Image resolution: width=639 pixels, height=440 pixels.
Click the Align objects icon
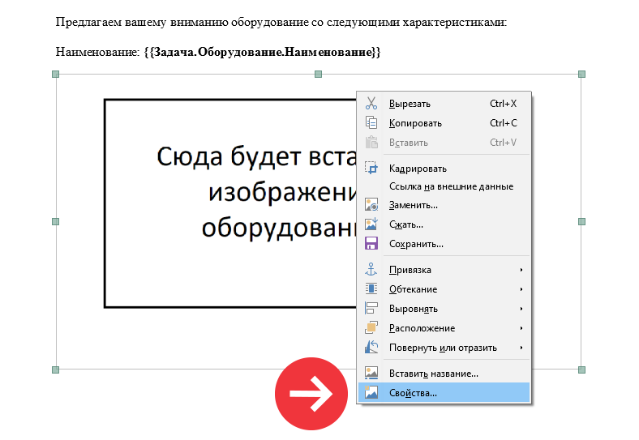tap(371, 309)
